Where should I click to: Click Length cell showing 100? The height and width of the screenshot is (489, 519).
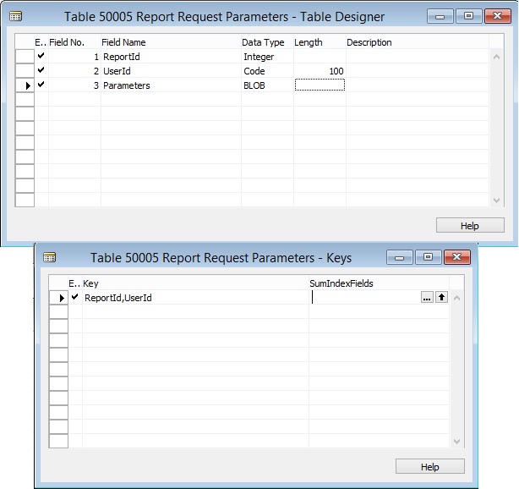coord(320,71)
